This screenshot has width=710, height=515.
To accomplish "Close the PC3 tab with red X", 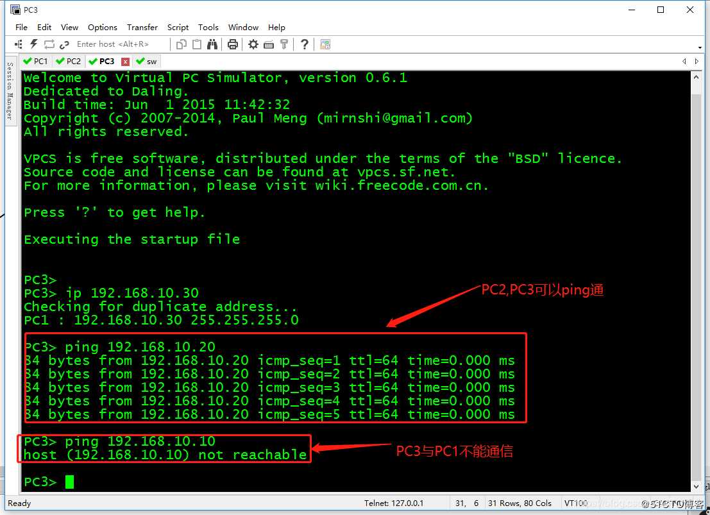I will pos(126,62).
